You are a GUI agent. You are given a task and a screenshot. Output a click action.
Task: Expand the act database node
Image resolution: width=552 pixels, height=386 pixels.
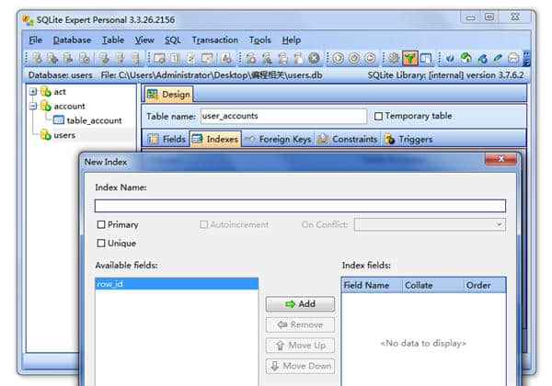tap(33, 91)
